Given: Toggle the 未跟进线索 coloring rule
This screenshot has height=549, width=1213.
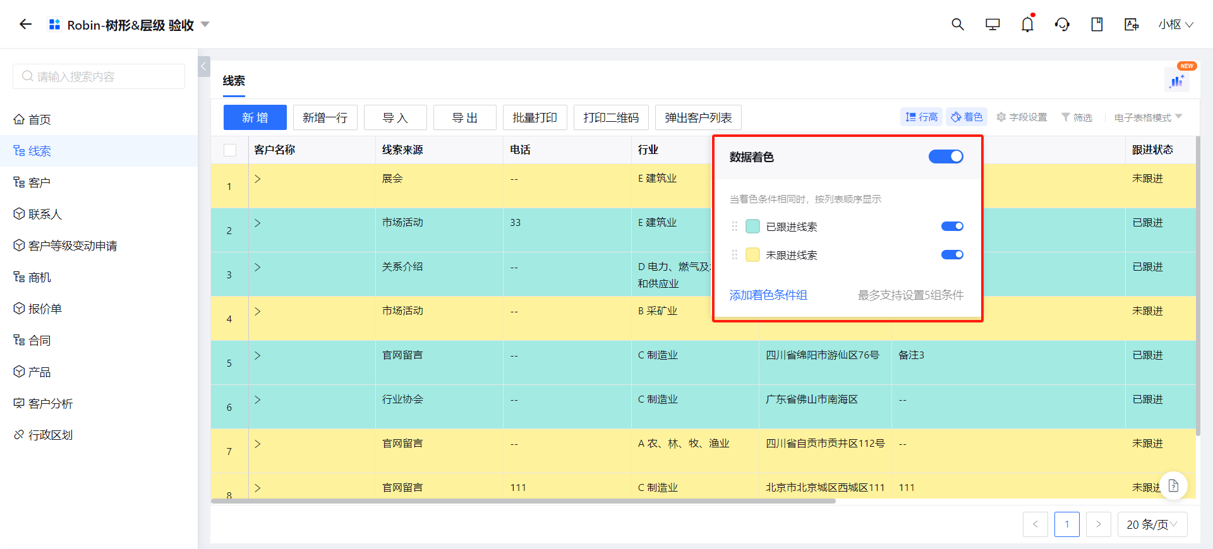Looking at the screenshot, I should click(x=952, y=255).
